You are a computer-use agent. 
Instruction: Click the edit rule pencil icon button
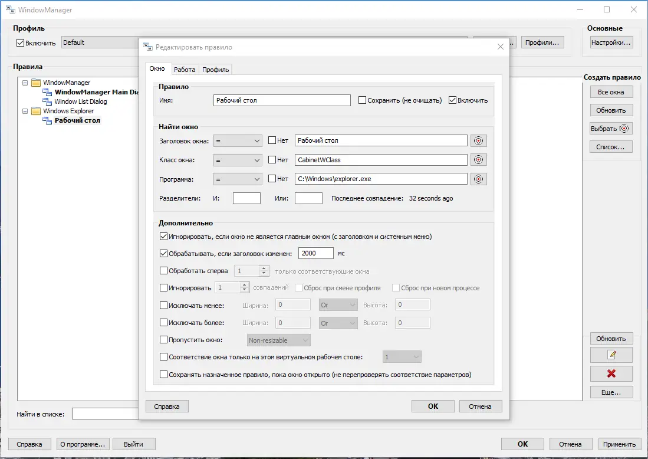[x=611, y=355]
